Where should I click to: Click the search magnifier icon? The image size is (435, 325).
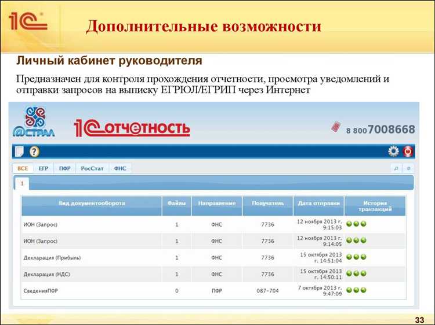point(396,168)
